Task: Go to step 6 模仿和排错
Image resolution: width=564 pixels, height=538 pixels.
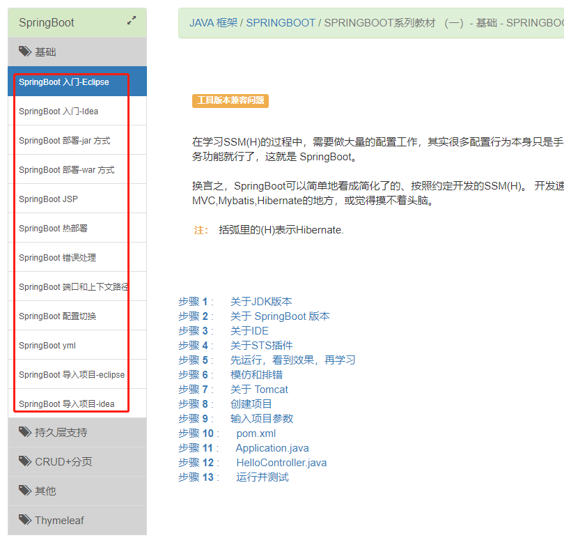Action: coord(256,374)
